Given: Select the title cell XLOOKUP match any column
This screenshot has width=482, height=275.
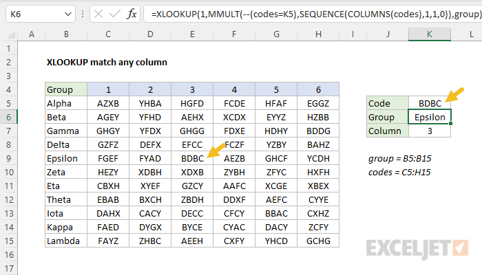Looking at the screenshot, I should [106, 62].
